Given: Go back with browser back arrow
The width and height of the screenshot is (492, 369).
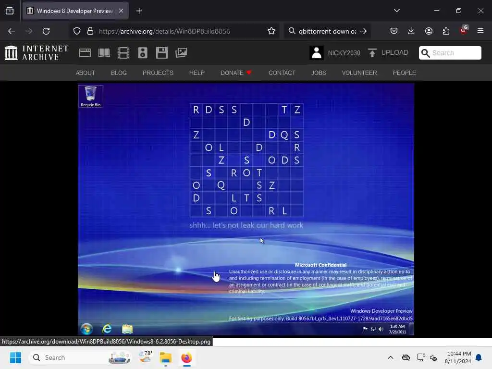Looking at the screenshot, I should pyautogui.click(x=12, y=31).
